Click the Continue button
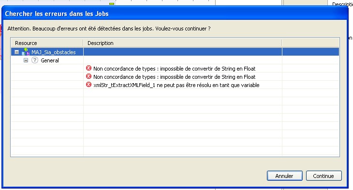 pyautogui.click(x=324, y=176)
